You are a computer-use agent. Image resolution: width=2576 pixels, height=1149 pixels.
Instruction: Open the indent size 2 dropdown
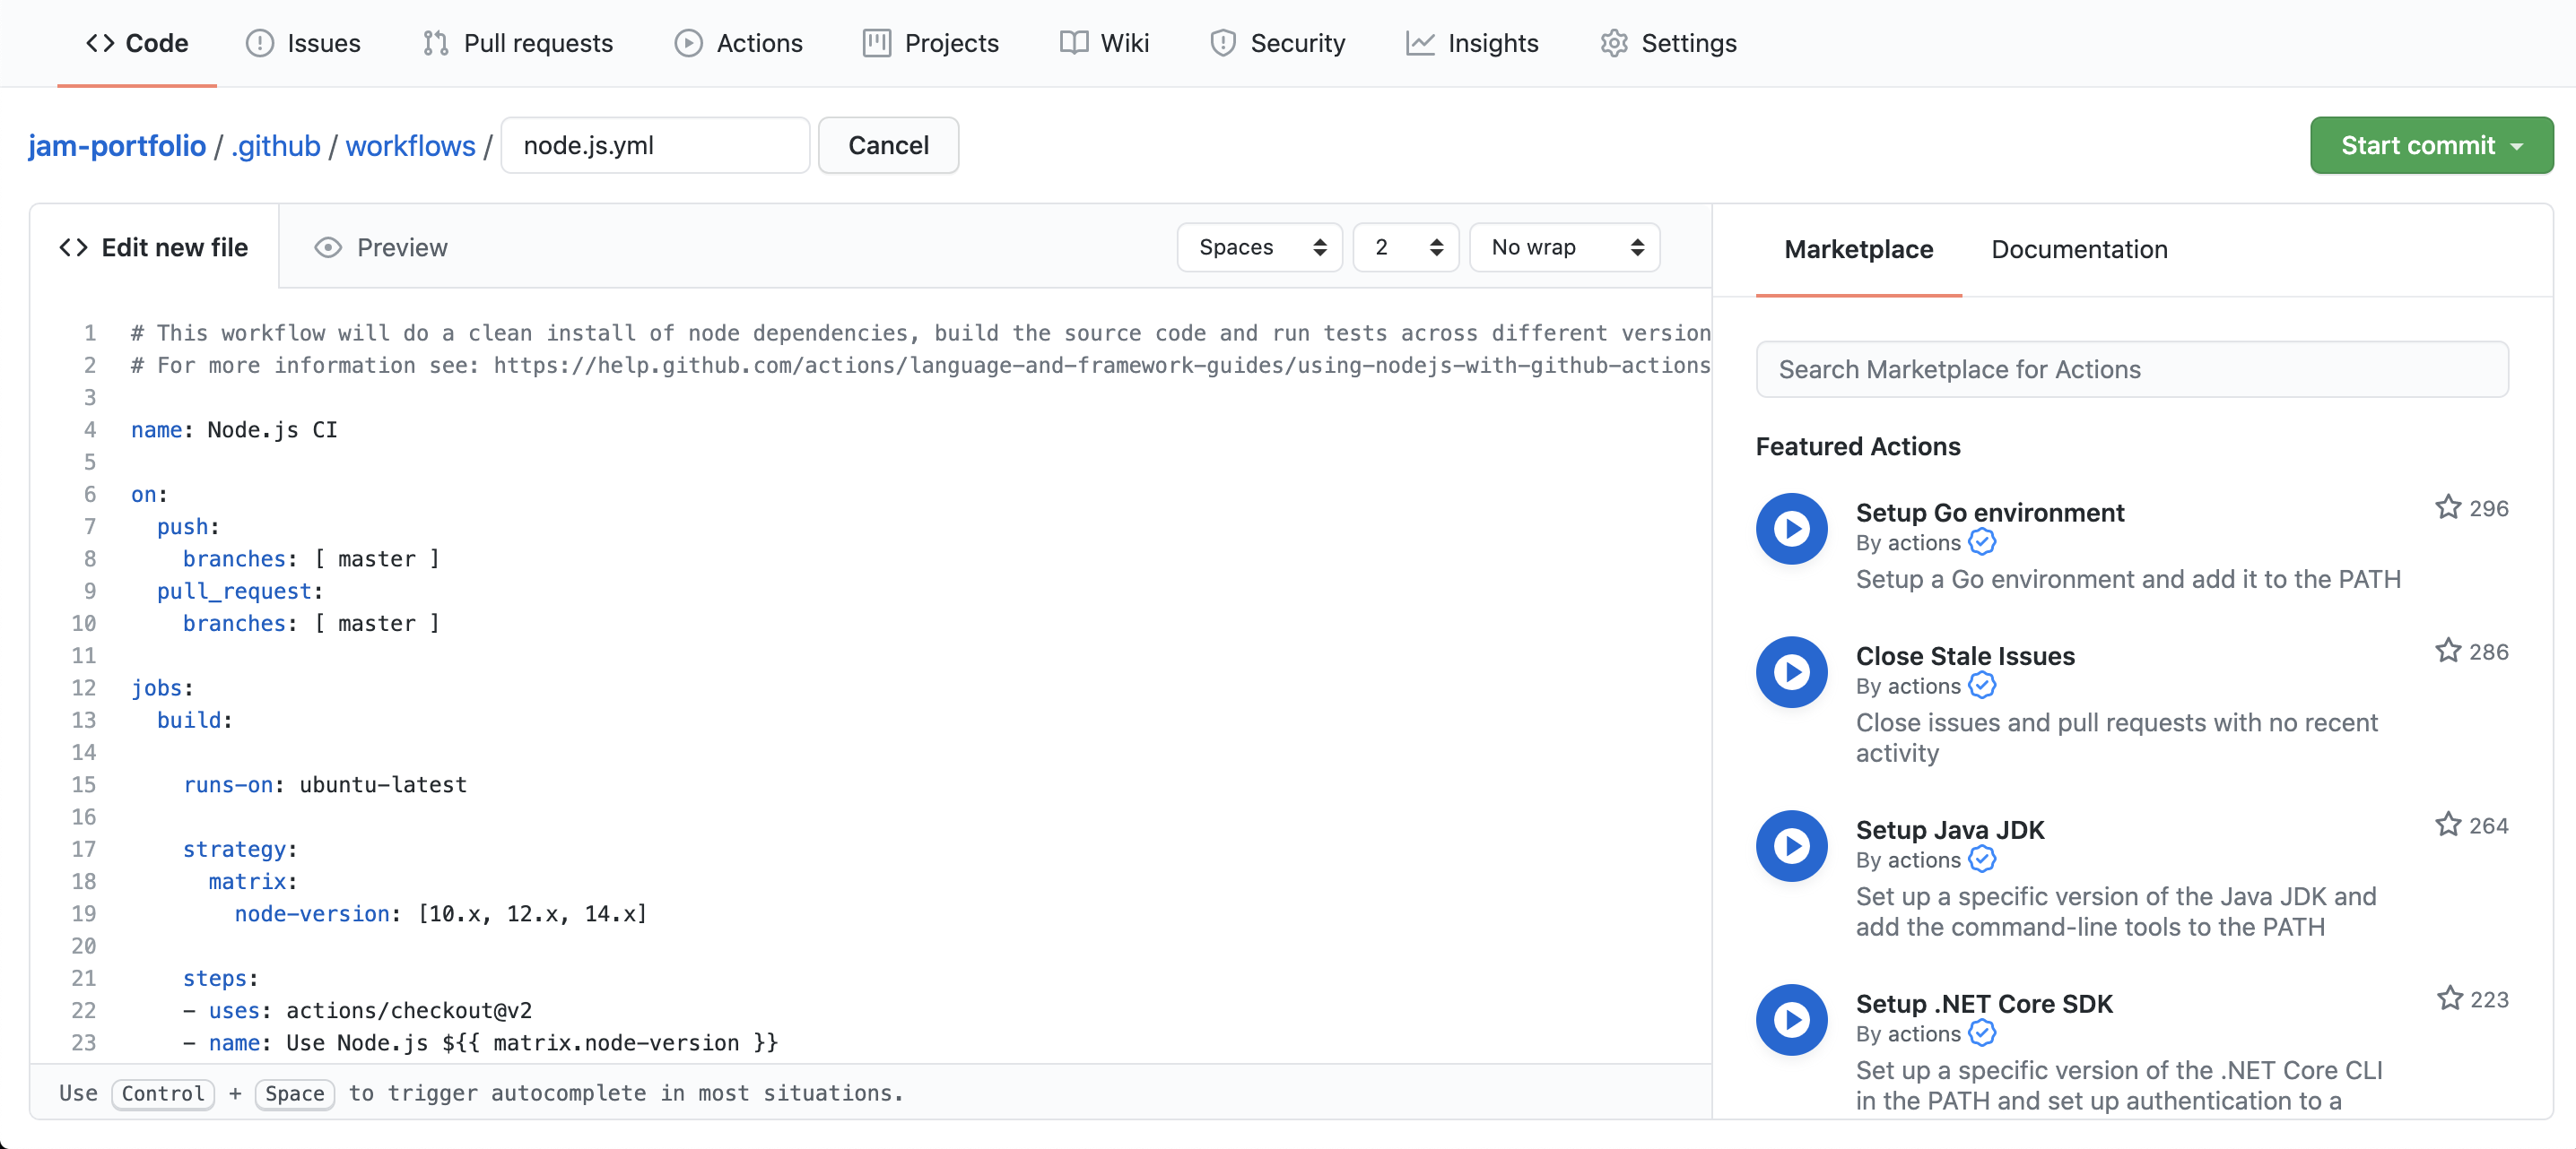click(x=1405, y=247)
